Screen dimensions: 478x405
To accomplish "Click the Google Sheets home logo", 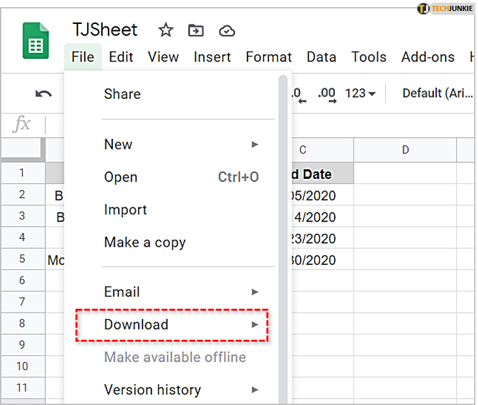I will pyautogui.click(x=35, y=41).
